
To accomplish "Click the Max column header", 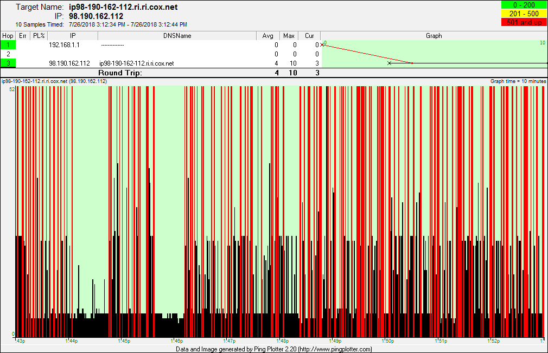I will pyautogui.click(x=289, y=36).
